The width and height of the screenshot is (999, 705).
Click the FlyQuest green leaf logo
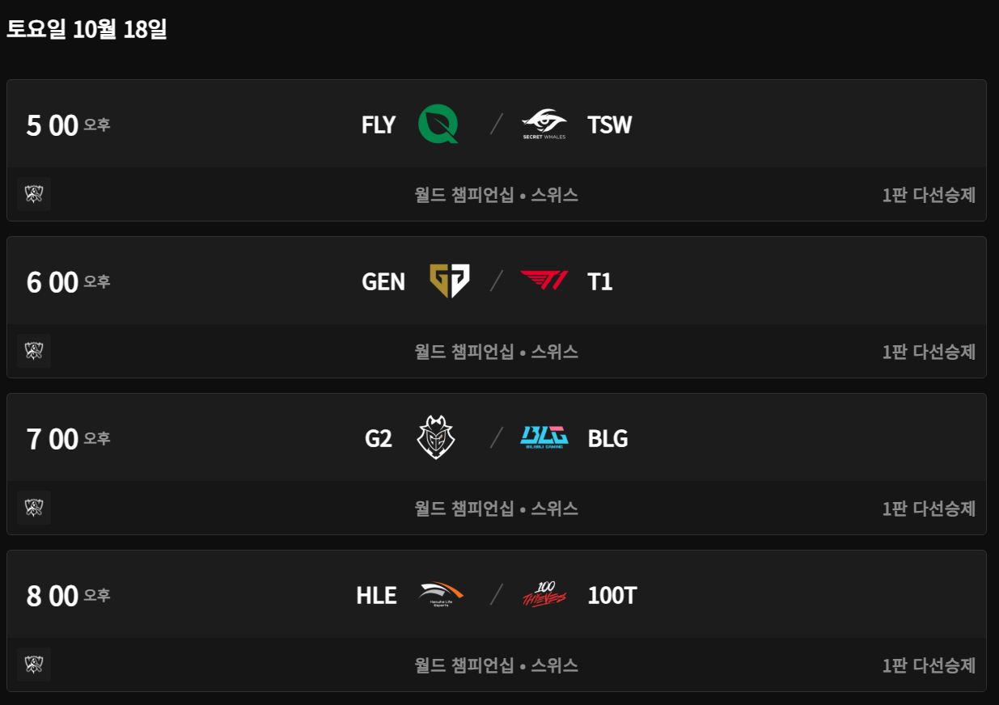(438, 125)
